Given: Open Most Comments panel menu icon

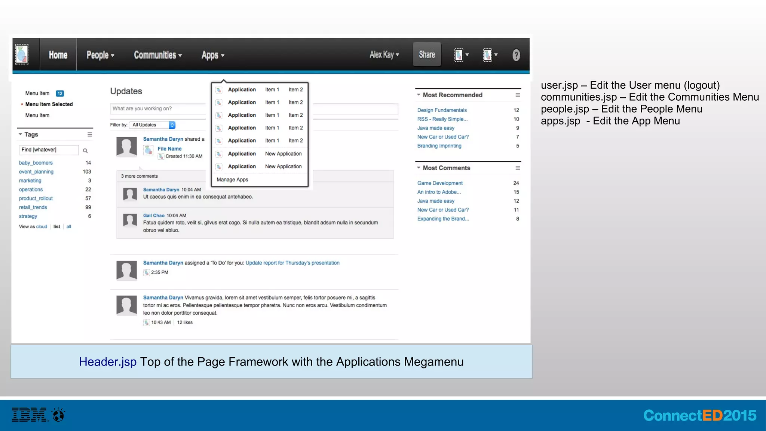Looking at the screenshot, I should (x=518, y=168).
